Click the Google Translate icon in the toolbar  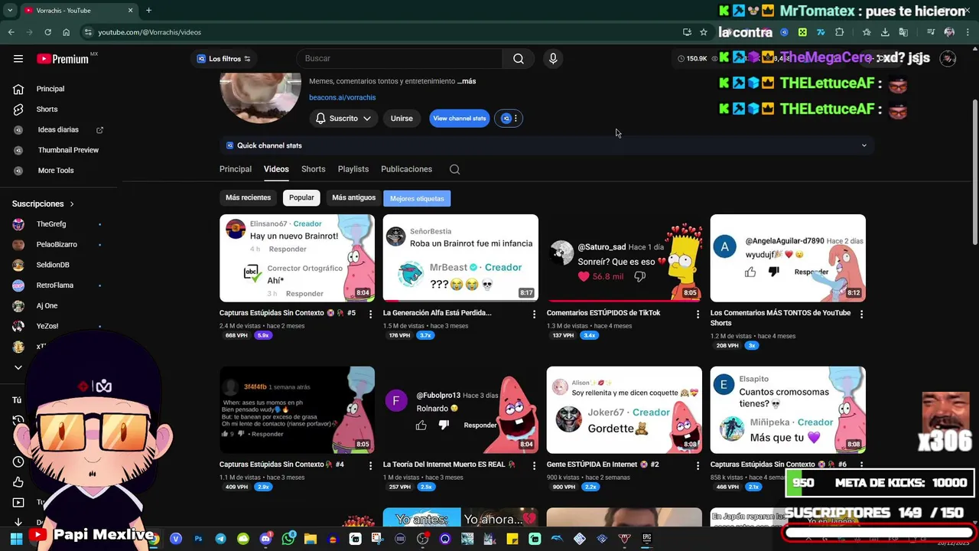click(x=903, y=32)
